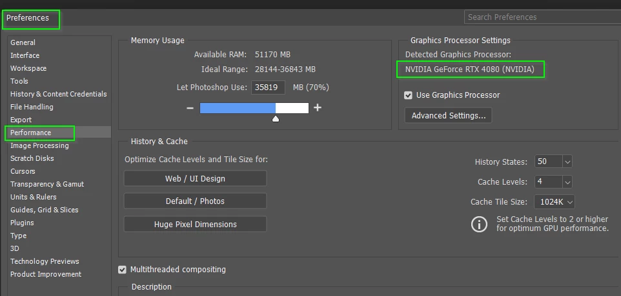The image size is (621, 296).
Task: Open Advanced Settings for graphics processor
Action: tap(449, 116)
